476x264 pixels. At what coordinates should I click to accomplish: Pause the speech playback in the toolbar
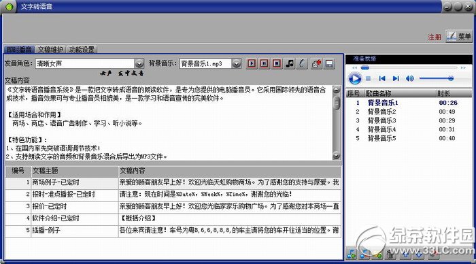click(264, 63)
